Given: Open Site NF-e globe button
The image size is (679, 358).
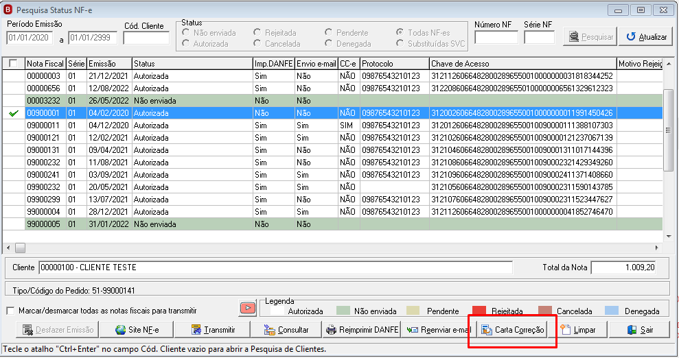Looking at the screenshot, I should (x=137, y=330).
